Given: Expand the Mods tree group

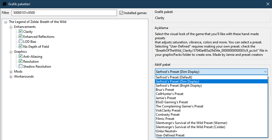Looking at the screenshot, I should click(x=11, y=72).
